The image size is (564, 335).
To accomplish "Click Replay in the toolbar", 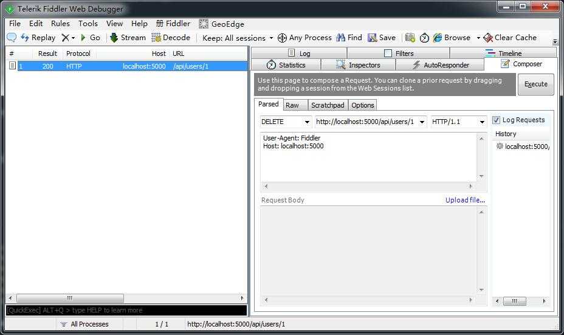I will 38,38.
